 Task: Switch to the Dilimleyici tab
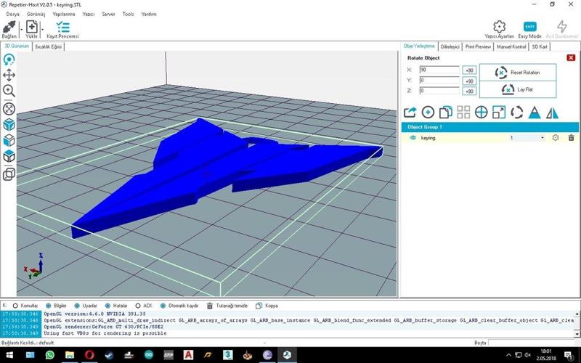point(450,46)
